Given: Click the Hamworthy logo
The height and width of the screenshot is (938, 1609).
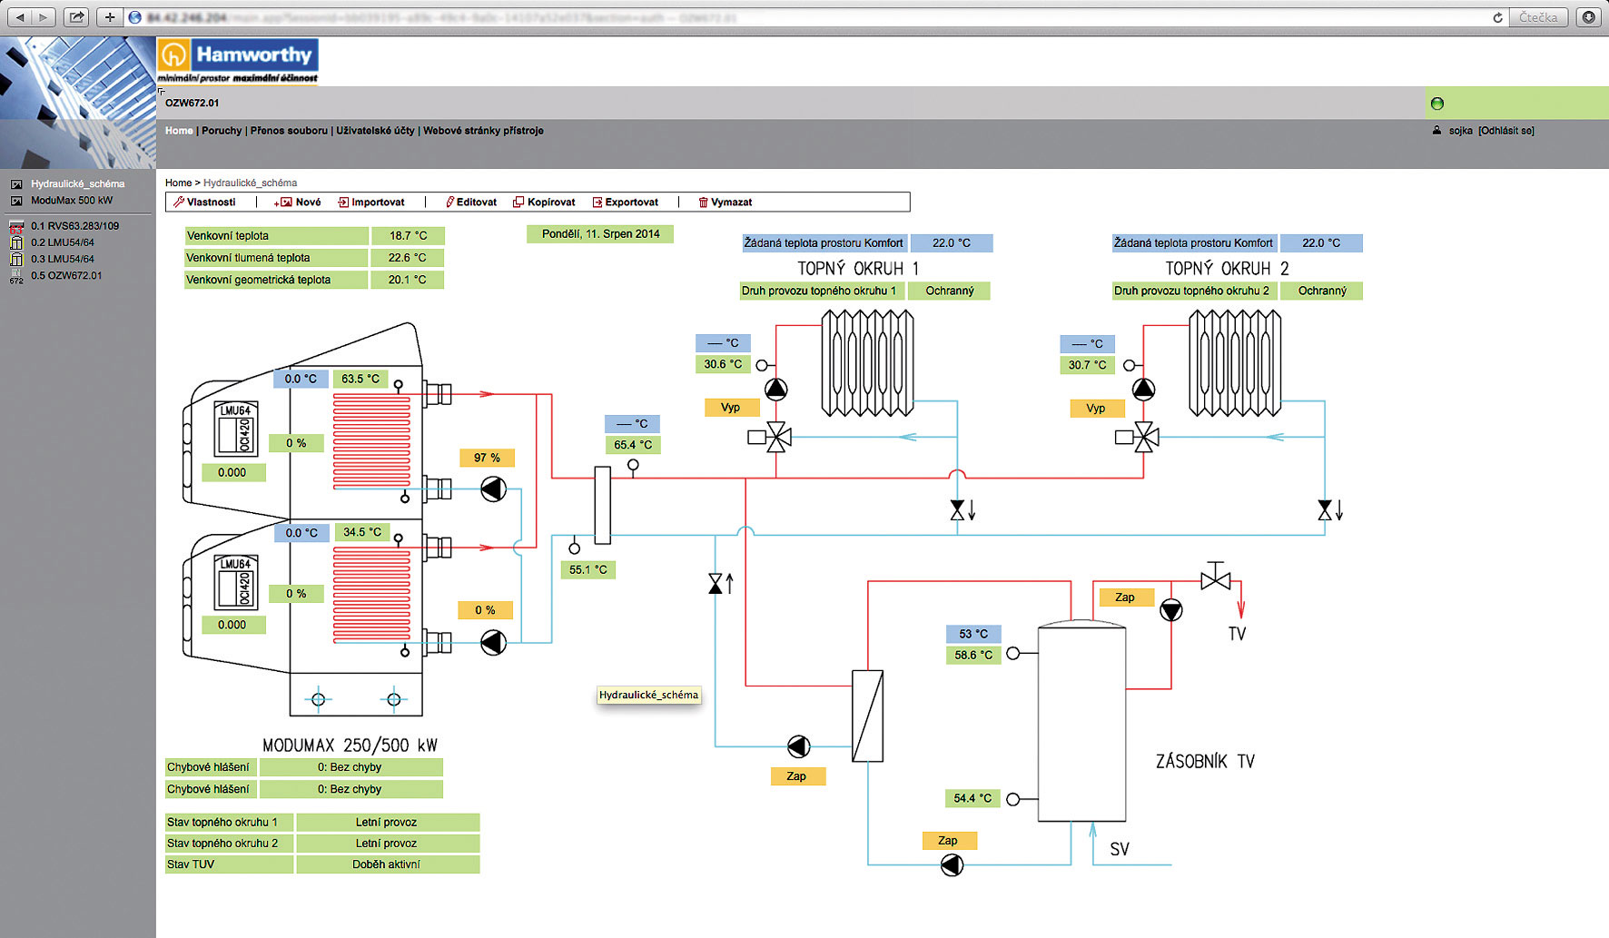Looking at the screenshot, I should (238, 60).
